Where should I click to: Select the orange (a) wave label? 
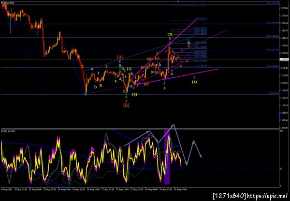[x=120, y=57]
